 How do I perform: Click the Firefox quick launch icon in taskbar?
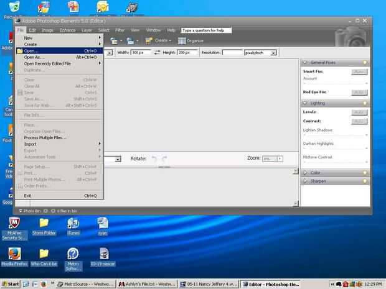pos(44,284)
